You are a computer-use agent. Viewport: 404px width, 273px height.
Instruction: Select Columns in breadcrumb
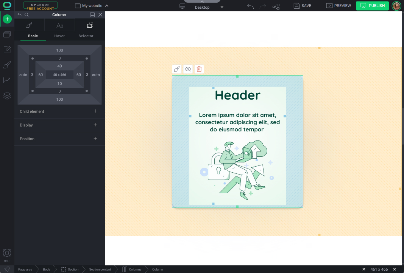[x=132, y=269]
